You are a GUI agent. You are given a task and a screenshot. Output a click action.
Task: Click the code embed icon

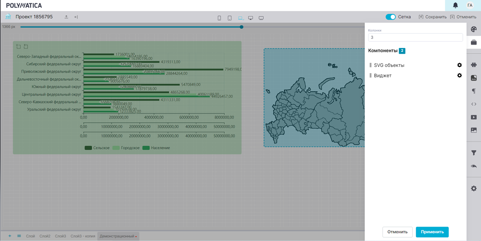474,104
